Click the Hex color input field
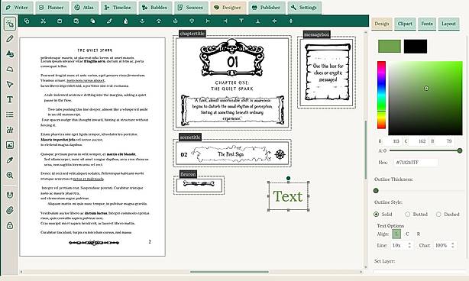The image size is (469, 281). coord(416,163)
